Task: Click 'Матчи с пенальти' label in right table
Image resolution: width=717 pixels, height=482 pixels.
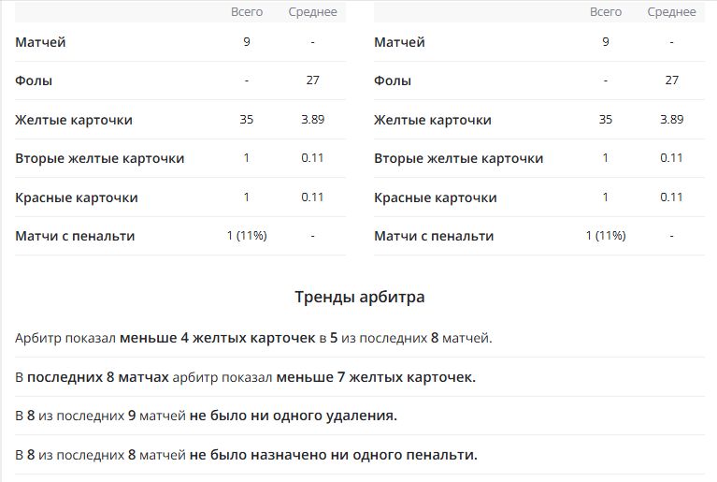Action: tap(434, 236)
